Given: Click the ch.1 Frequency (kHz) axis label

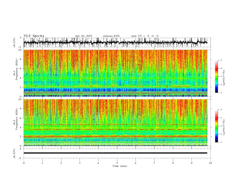Looking at the screenshot, I should click(16, 69).
